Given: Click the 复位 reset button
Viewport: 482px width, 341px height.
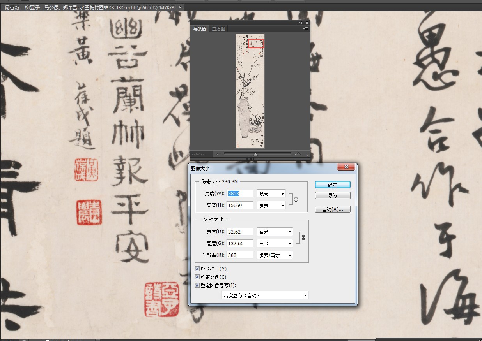Looking at the screenshot, I should (333, 196).
